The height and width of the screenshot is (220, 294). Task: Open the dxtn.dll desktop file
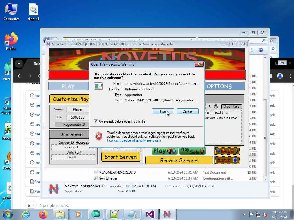click(x=33, y=12)
